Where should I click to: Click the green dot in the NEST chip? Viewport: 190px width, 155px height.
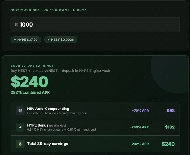(49, 40)
